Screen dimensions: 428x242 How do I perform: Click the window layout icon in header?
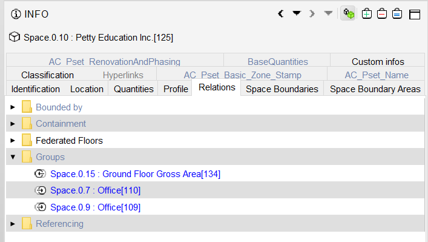[415, 14]
